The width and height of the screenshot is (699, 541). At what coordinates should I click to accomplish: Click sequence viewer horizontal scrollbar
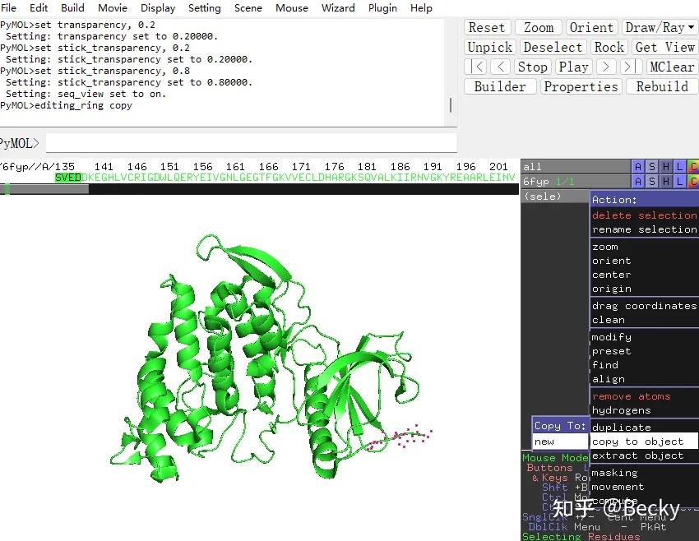259,189
